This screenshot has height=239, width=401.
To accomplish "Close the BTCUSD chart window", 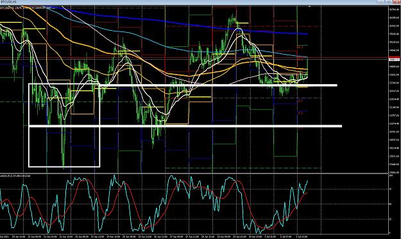I will [x=397, y=2].
